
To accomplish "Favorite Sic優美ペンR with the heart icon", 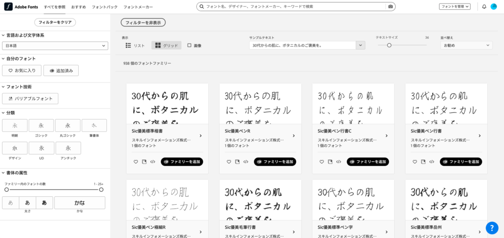I will [x=229, y=162].
